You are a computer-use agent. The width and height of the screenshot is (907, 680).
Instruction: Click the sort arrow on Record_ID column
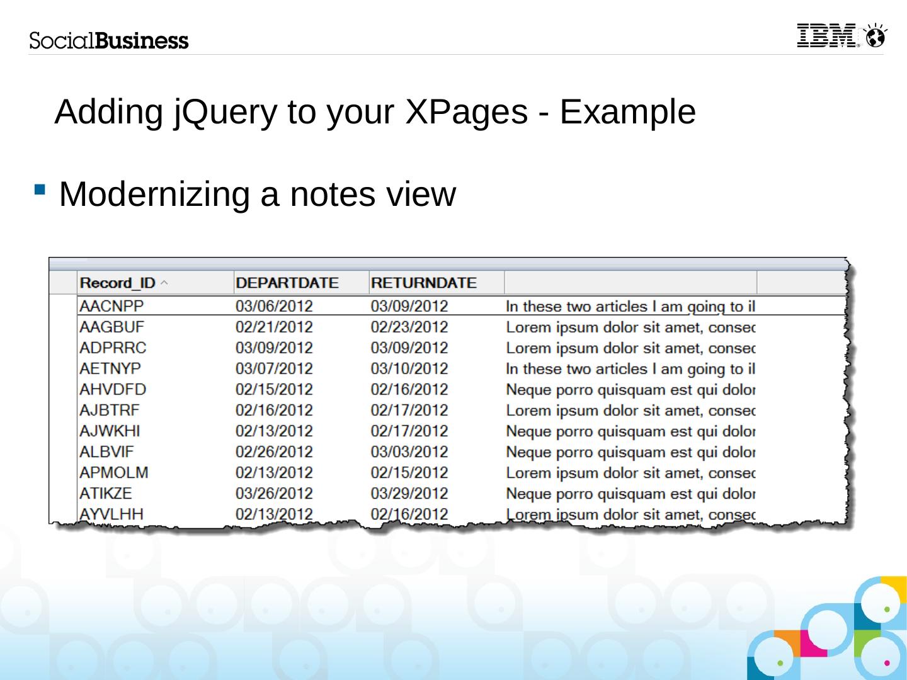(x=164, y=283)
